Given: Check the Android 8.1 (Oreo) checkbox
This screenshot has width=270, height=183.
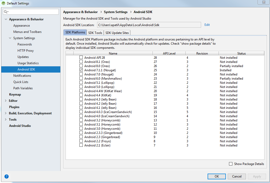Looking at the screenshot, I should click(x=81, y=61).
